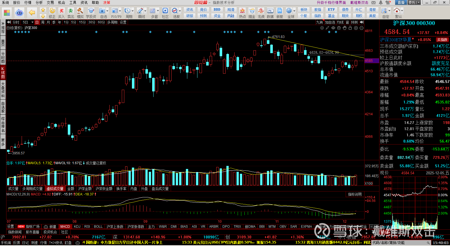
Task: Click the page-up arrow icon in toolbar
Action: coord(43,10)
